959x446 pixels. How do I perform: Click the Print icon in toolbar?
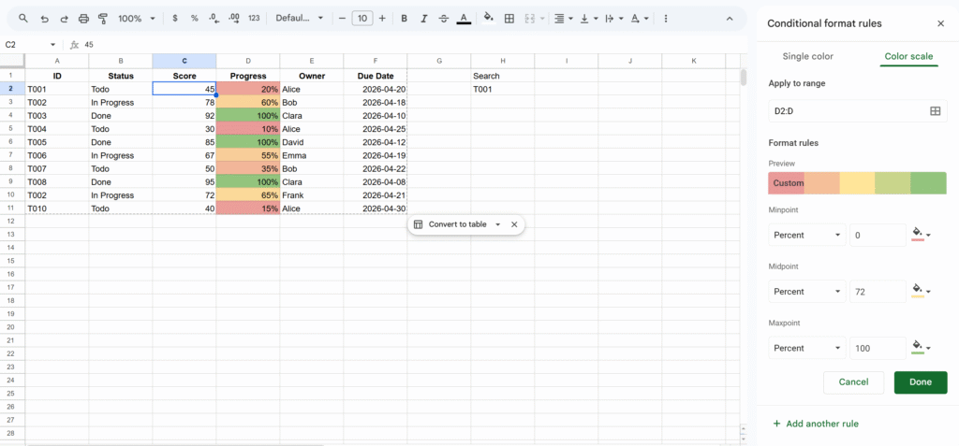[83, 19]
